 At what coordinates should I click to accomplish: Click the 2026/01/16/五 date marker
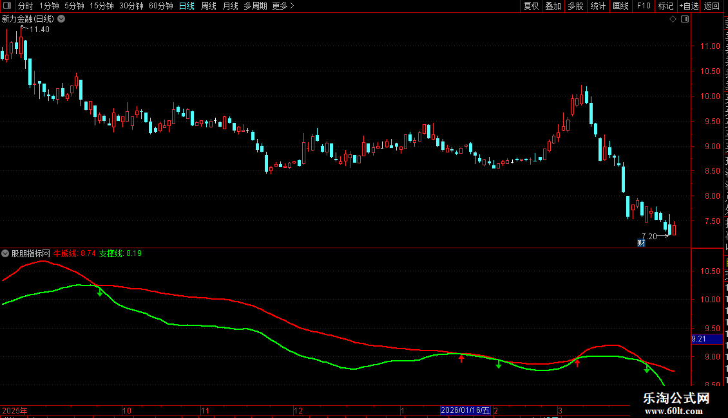[x=465, y=410]
